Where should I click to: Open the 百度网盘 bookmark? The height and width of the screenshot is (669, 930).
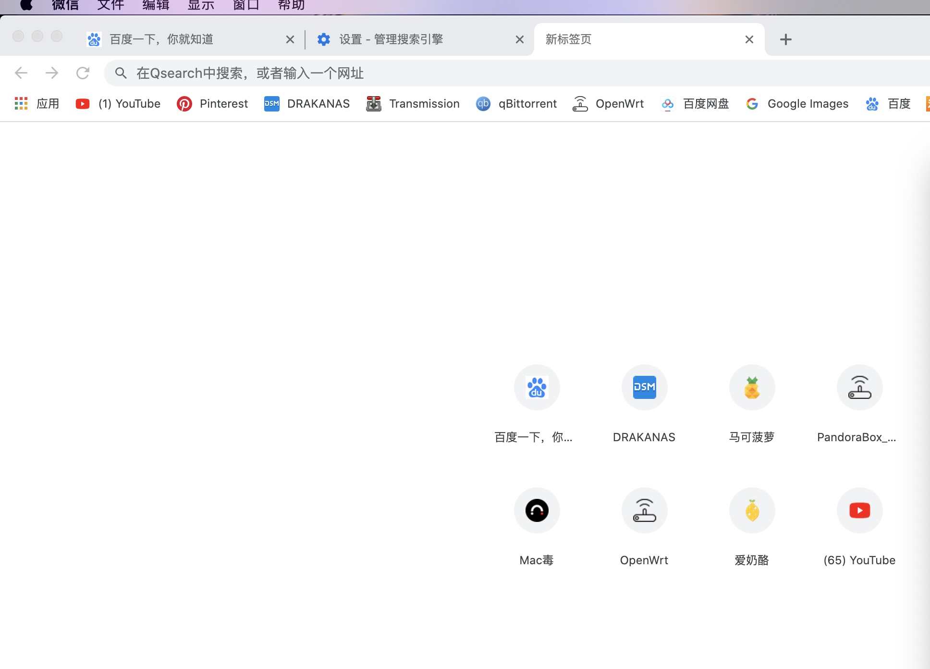pyautogui.click(x=695, y=104)
